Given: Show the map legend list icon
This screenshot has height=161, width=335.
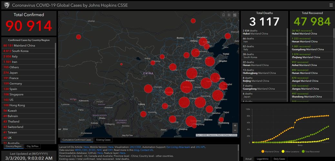Looking at the screenshot, I should tap(229, 15).
